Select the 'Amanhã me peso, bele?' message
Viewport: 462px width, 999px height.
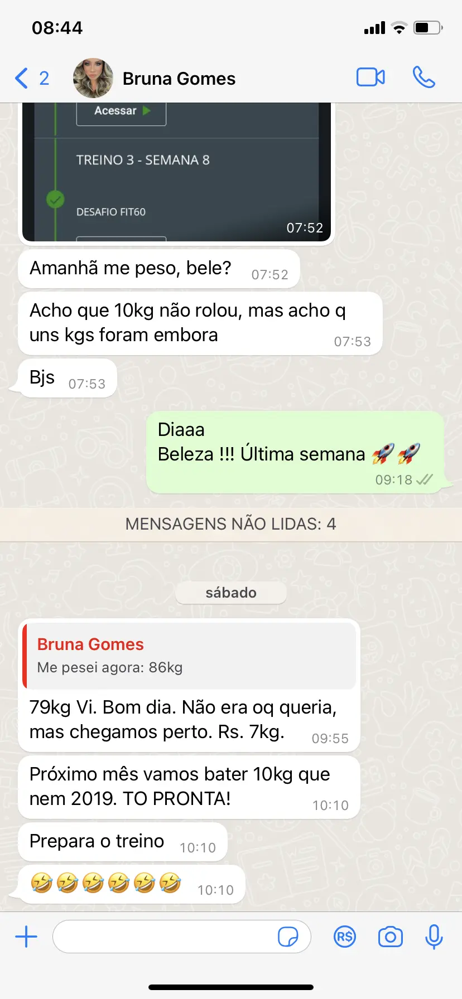pyautogui.click(x=159, y=269)
